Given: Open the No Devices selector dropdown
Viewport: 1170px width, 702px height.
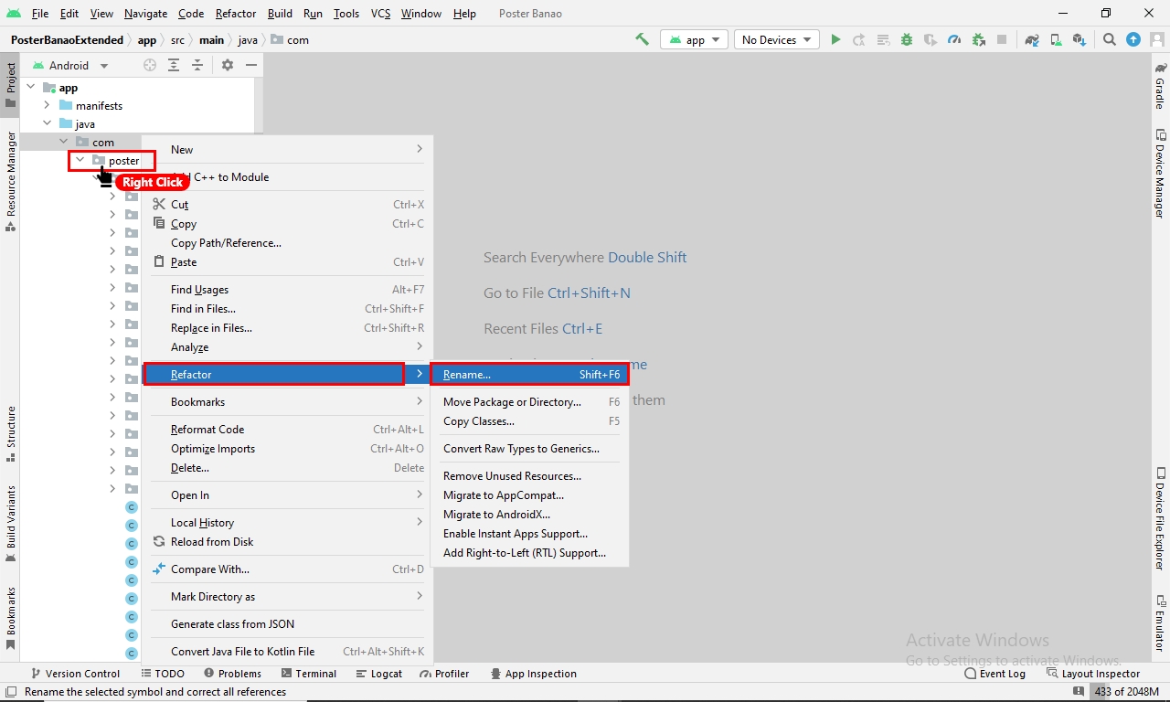Looking at the screenshot, I should click(x=776, y=39).
